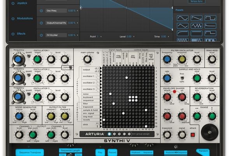Open the Modulations section
229x156 pixels.
tap(25, 18)
